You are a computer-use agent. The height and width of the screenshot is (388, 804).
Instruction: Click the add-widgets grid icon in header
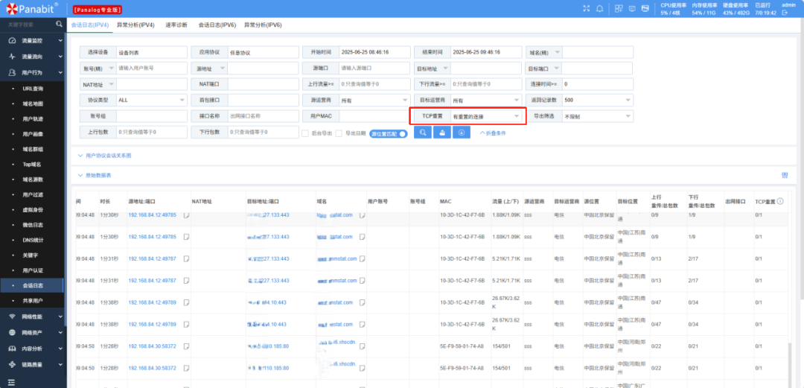(x=619, y=8)
